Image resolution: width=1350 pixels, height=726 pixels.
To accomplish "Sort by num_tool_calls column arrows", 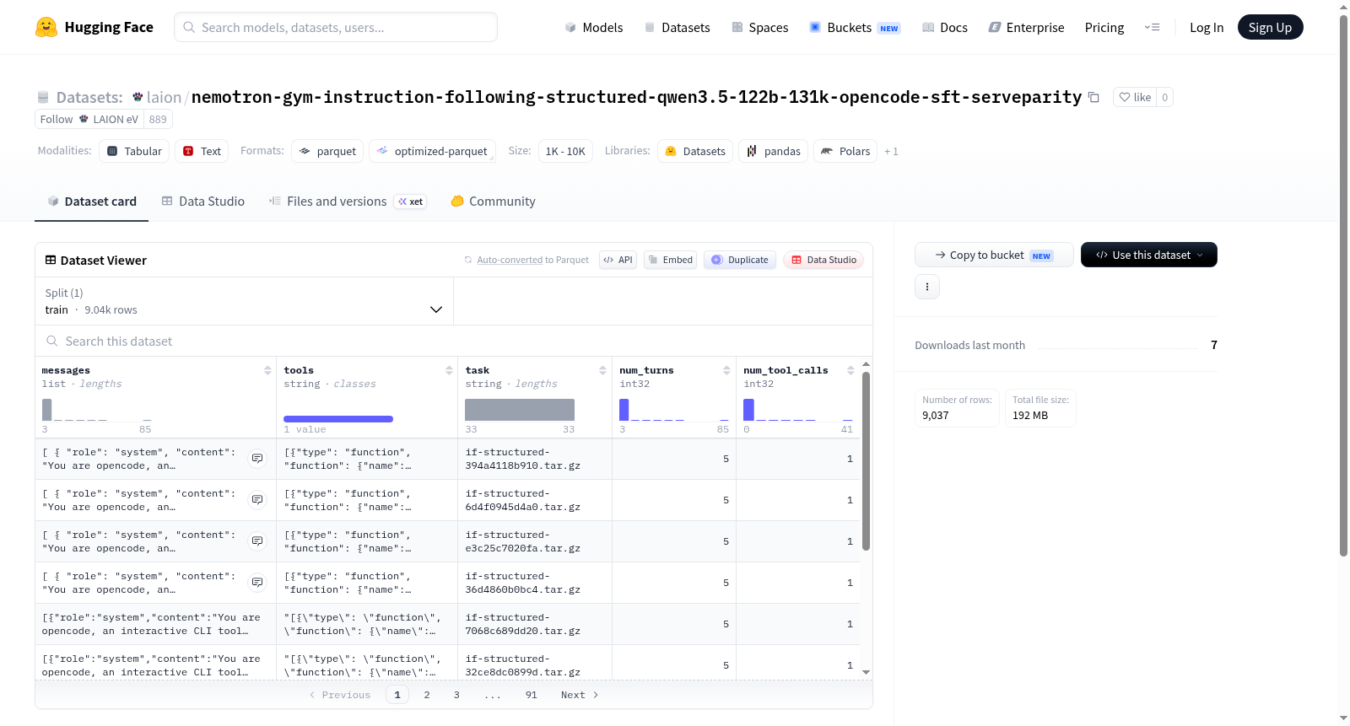I will coord(850,370).
